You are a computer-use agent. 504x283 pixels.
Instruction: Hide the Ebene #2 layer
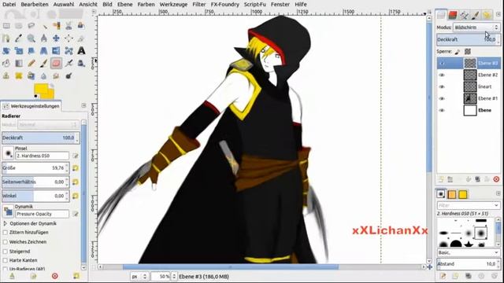[x=442, y=75]
